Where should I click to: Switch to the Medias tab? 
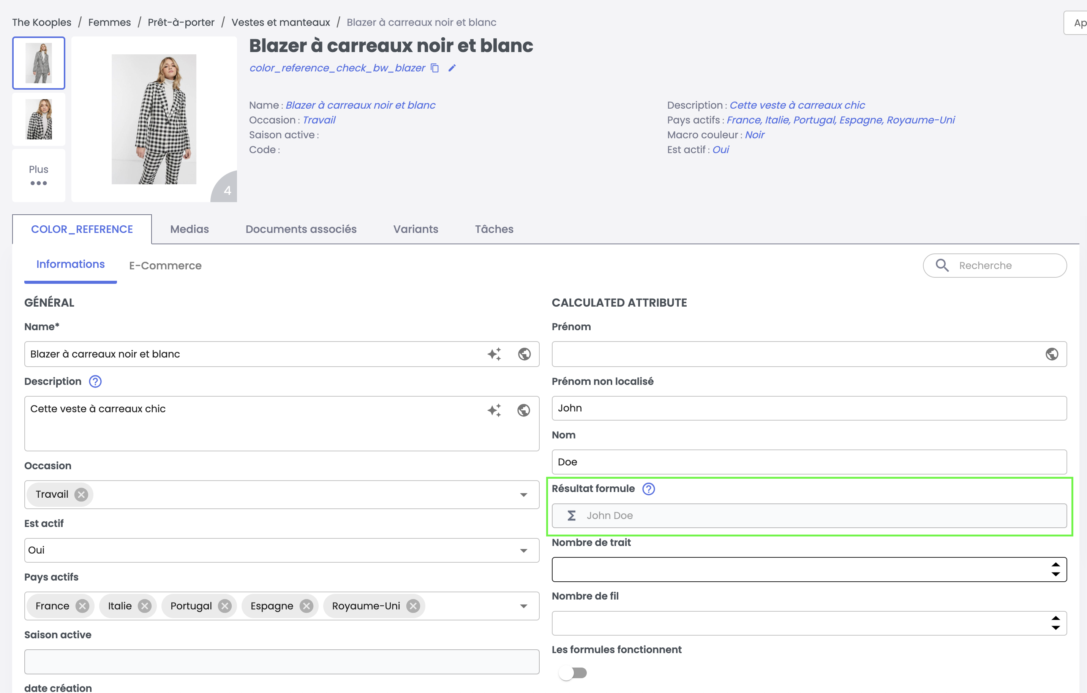(189, 229)
